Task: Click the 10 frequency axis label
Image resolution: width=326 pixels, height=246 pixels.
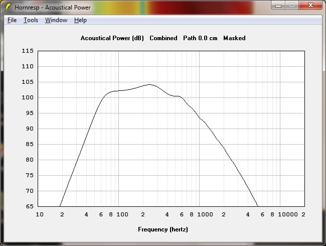Action: click(x=40, y=214)
